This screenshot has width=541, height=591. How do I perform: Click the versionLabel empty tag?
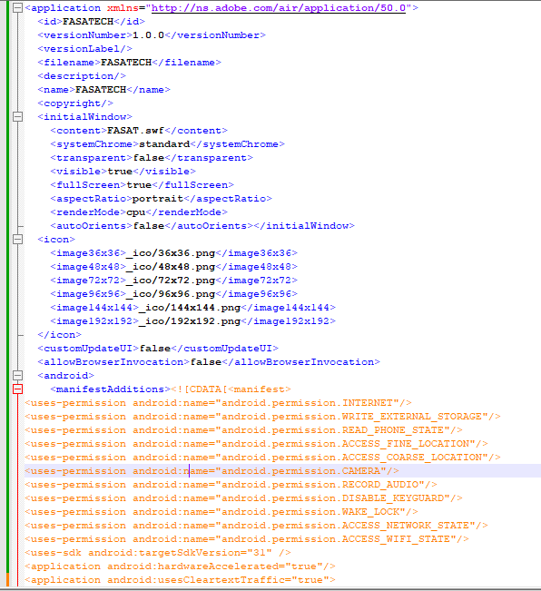tap(84, 49)
